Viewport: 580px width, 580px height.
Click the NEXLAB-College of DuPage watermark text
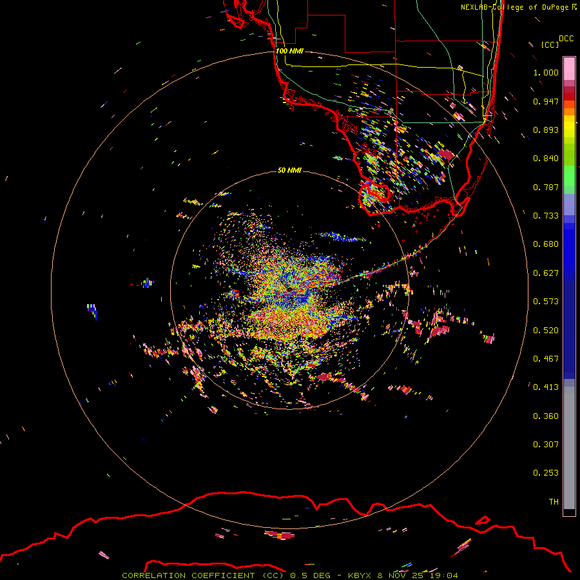tap(518, 7)
